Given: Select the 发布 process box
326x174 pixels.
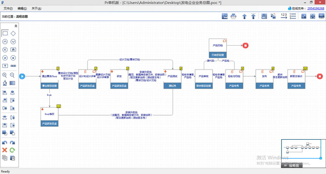Looking at the screenshot, I should (264, 79).
